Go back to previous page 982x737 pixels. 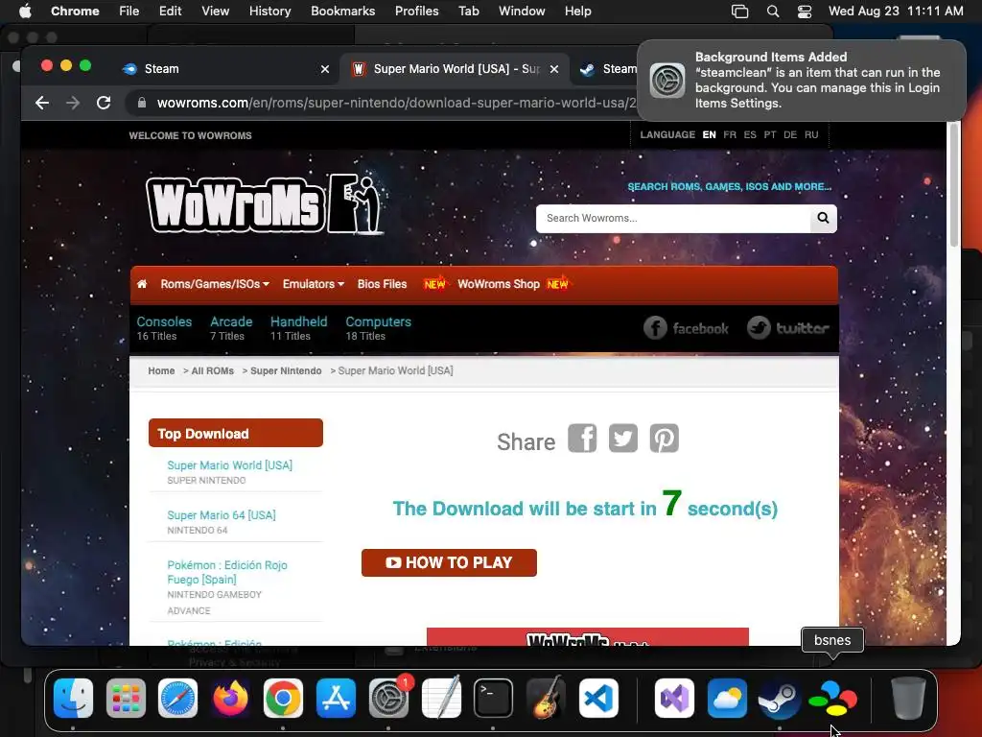tap(42, 103)
